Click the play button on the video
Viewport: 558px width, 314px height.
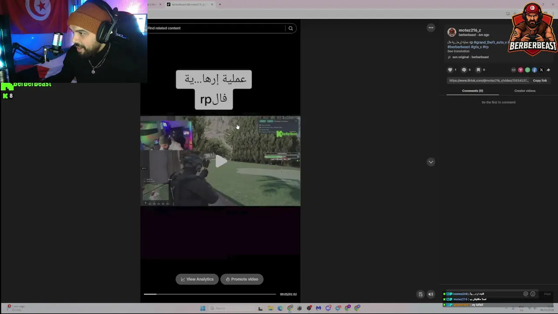tap(221, 162)
